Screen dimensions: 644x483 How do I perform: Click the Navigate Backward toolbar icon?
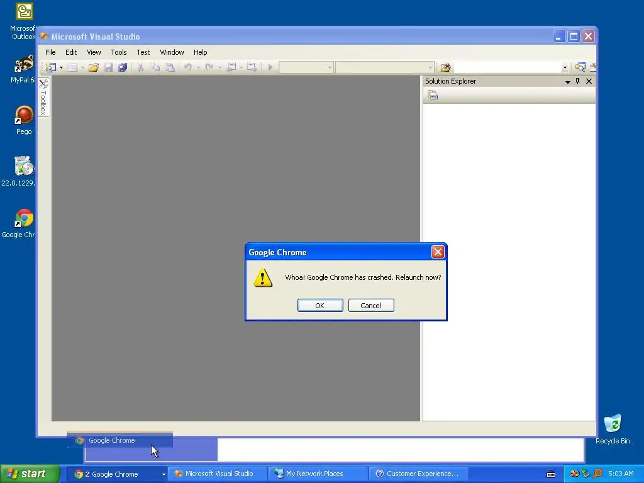[x=231, y=67]
